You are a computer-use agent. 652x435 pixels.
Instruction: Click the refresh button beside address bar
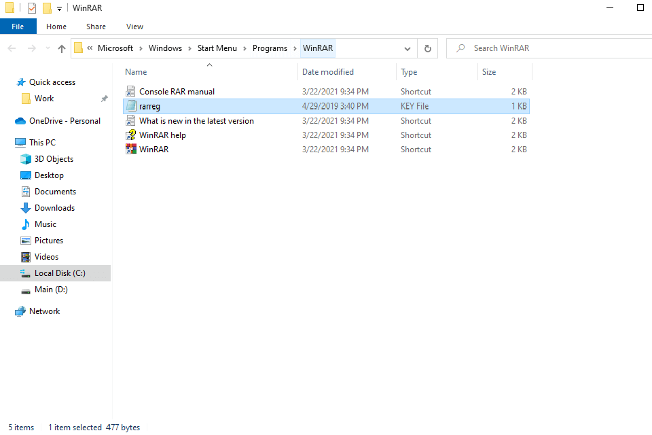click(x=427, y=48)
